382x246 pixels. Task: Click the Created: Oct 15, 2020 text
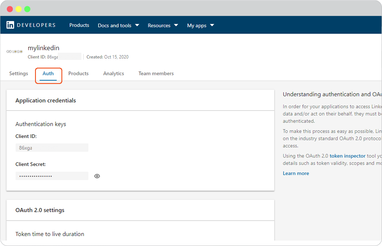107,57
